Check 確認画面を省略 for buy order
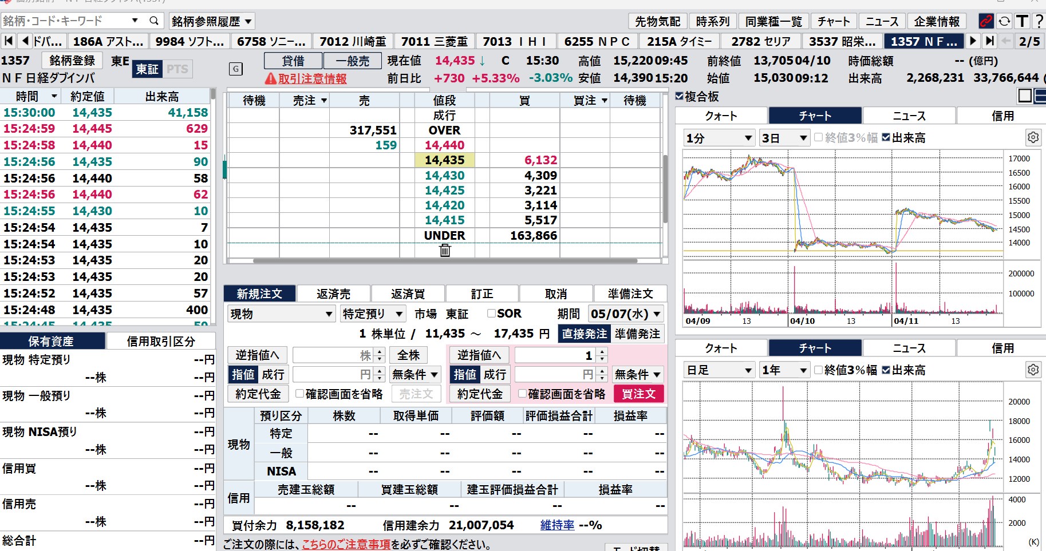This screenshot has height=551, width=1046. point(522,393)
